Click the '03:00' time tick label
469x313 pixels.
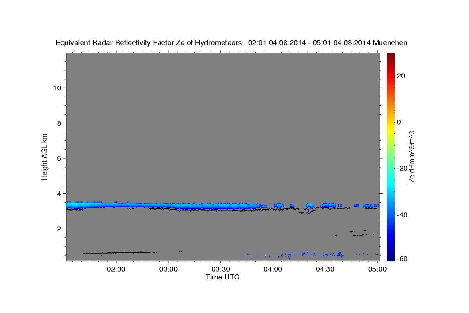(168, 270)
